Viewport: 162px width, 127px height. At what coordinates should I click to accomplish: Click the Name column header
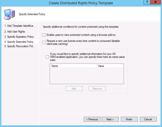[73, 66]
